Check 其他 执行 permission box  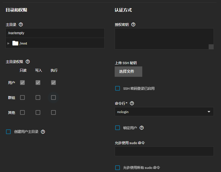coord(53,112)
